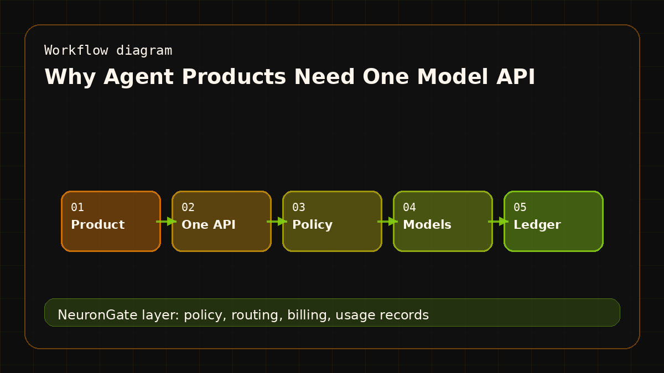
Task: Click the 'Workflow diagram' subtitle text
Action: tap(108, 50)
